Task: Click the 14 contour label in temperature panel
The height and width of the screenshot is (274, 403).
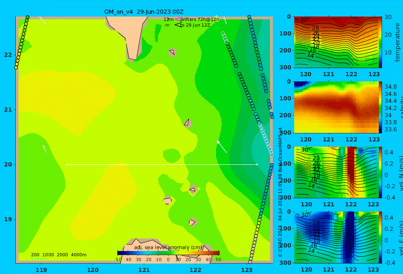Action: pyautogui.click(x=310, y=55)
